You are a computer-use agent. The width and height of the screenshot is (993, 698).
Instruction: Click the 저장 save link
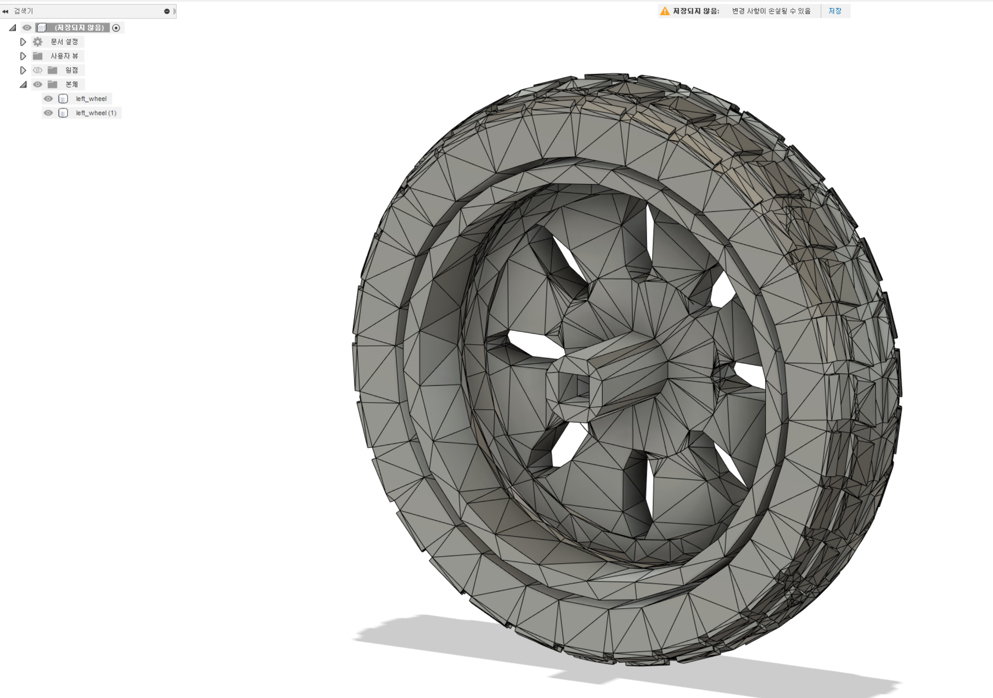(x=835, y=11)
